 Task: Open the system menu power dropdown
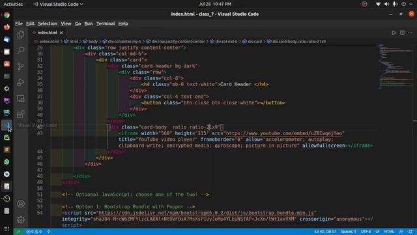407,5
